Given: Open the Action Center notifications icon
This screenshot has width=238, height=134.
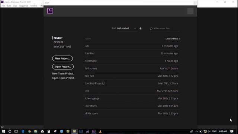Looking at the screenshot, I should 232,131.
